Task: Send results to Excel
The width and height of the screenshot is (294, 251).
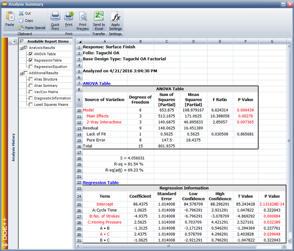Action: click(99, 21)
